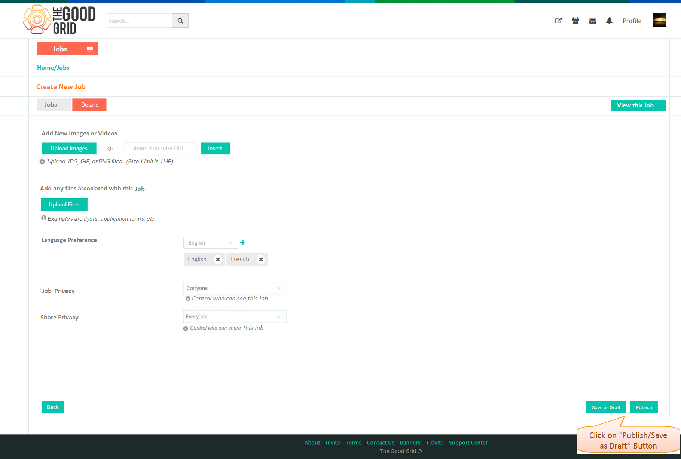Remove the English language tag
Viewport: 681px width, 459px height.
218,259
